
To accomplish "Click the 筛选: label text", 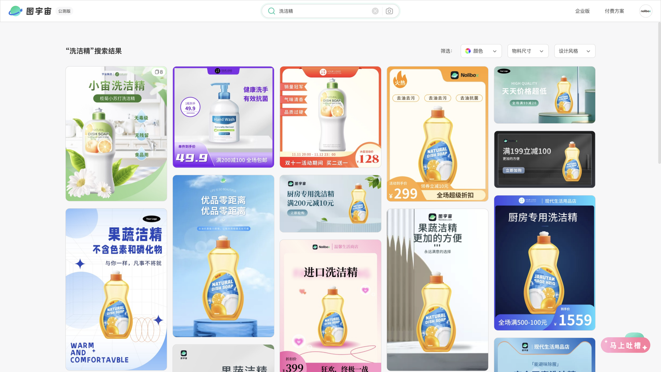I will click(x=446, y=51).
